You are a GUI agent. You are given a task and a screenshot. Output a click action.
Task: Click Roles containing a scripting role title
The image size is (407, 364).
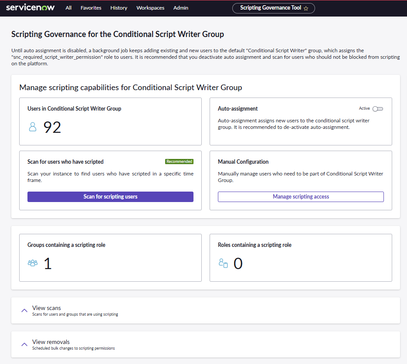254,245
